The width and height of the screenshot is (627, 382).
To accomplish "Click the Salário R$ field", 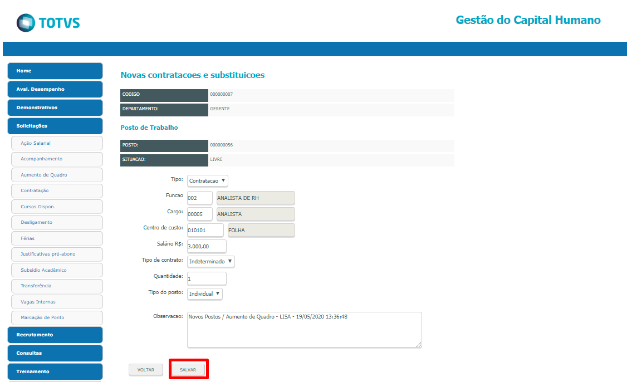I will [x=207, y=246].
